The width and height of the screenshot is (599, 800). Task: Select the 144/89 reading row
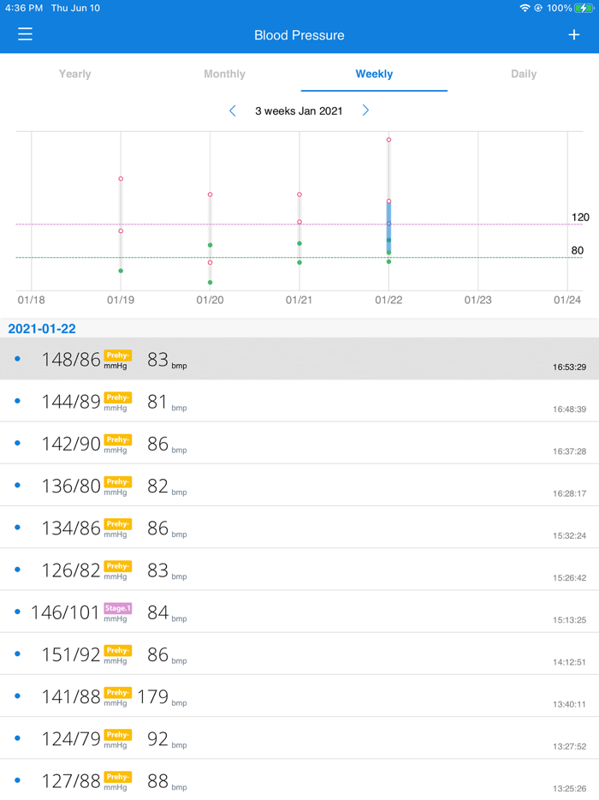tap(299, 401)
